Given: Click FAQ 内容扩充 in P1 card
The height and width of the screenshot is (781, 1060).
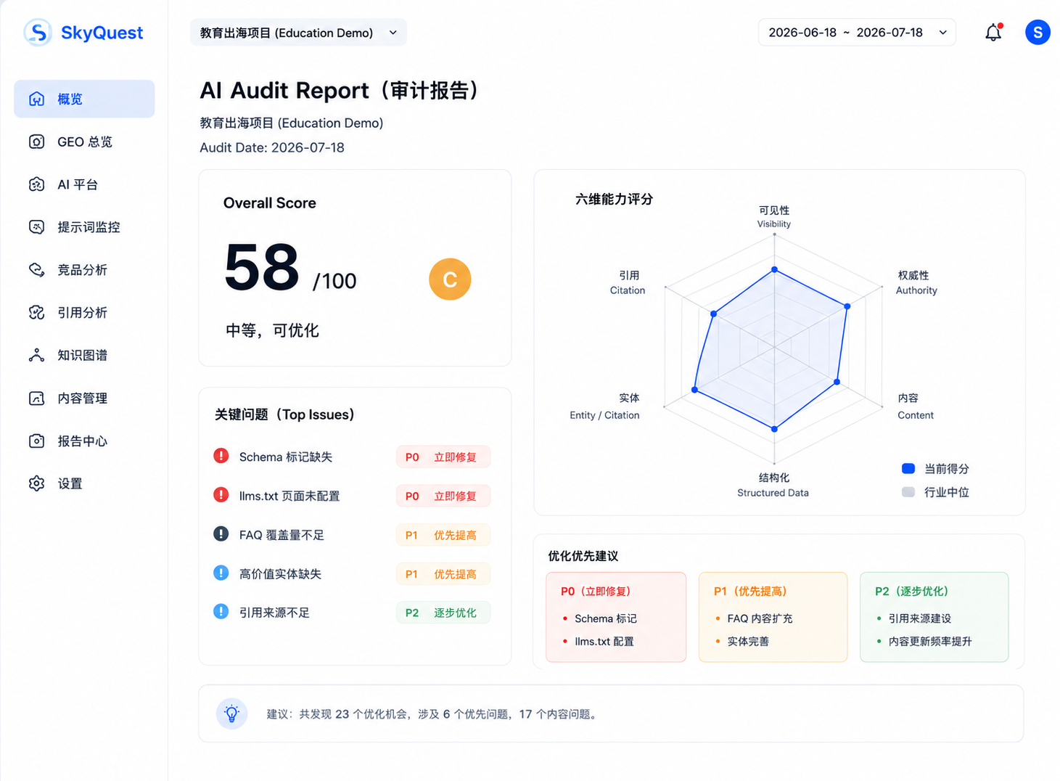Looking at the screenshot, I should pyautogui.click(x=760, y=618).
